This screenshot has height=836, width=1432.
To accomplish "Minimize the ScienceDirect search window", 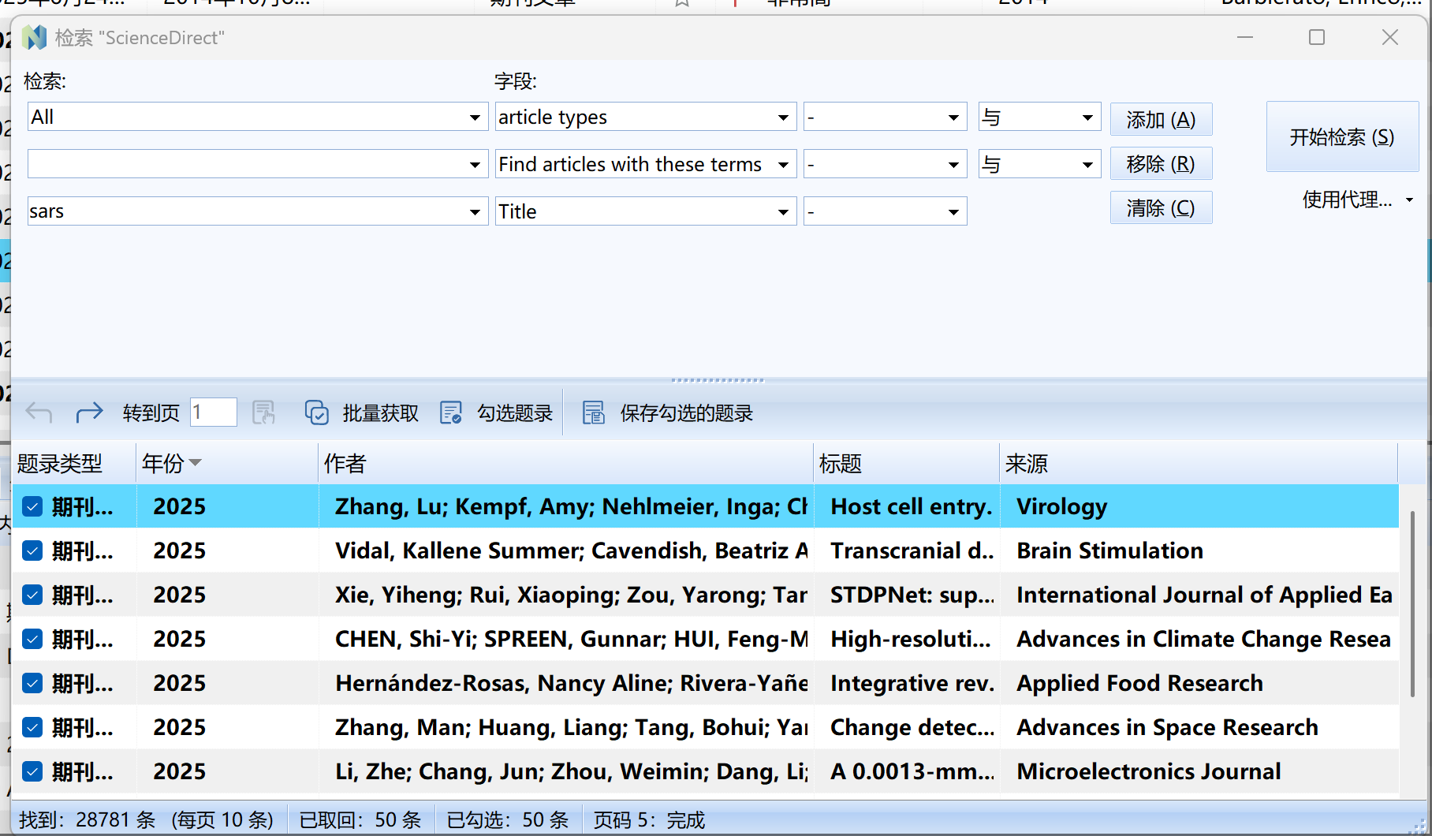I will 1245,37.
